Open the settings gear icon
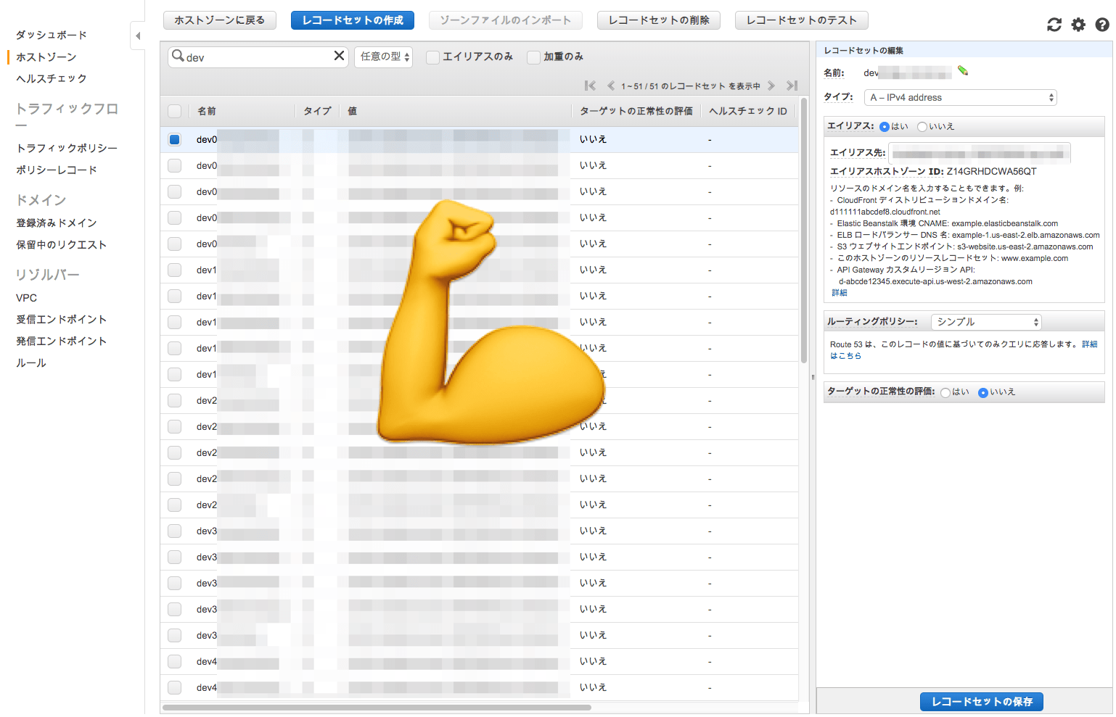The image size is (1116, 717). pyautogui.click(x=1078, y=25)
